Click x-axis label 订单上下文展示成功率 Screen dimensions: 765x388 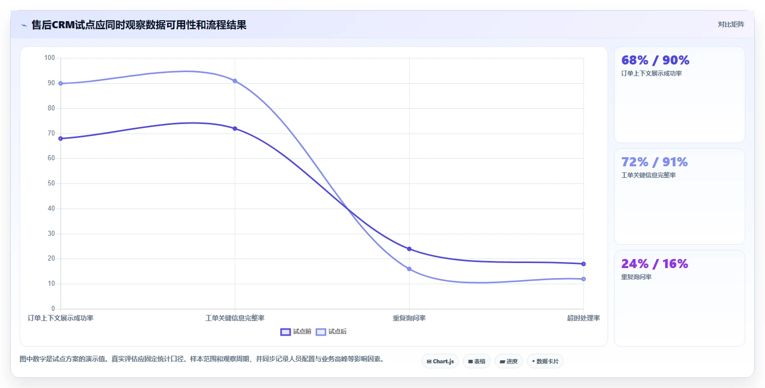click(61, 318)
